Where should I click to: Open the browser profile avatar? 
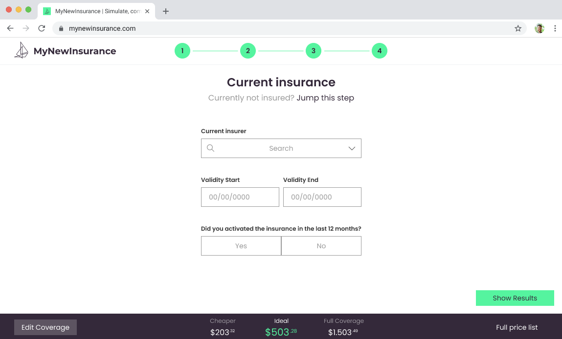[x=539, y=28]
